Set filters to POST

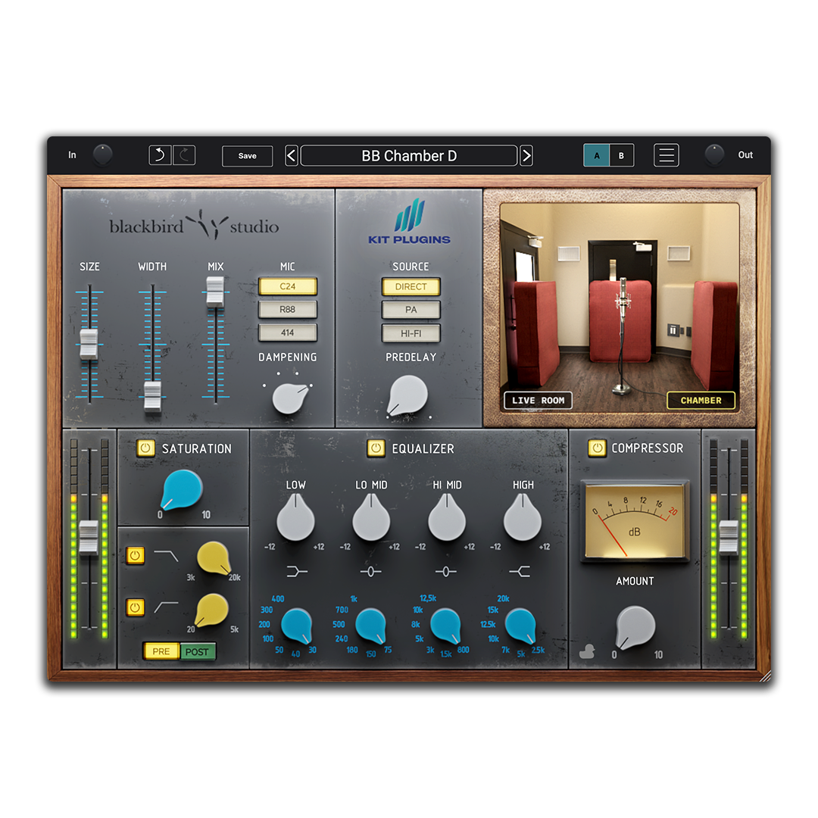tap(197, 651)
